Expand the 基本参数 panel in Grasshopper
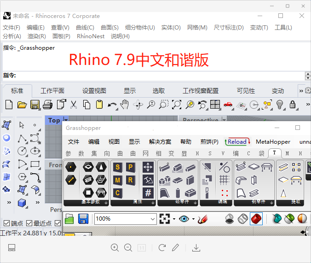311x263 pixels. point(106,203)
